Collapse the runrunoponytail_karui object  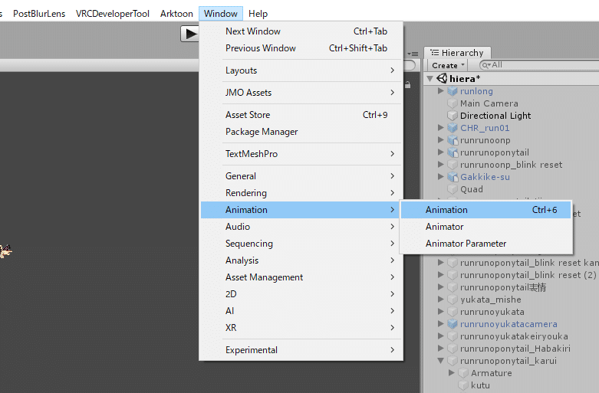pos(440,361)
